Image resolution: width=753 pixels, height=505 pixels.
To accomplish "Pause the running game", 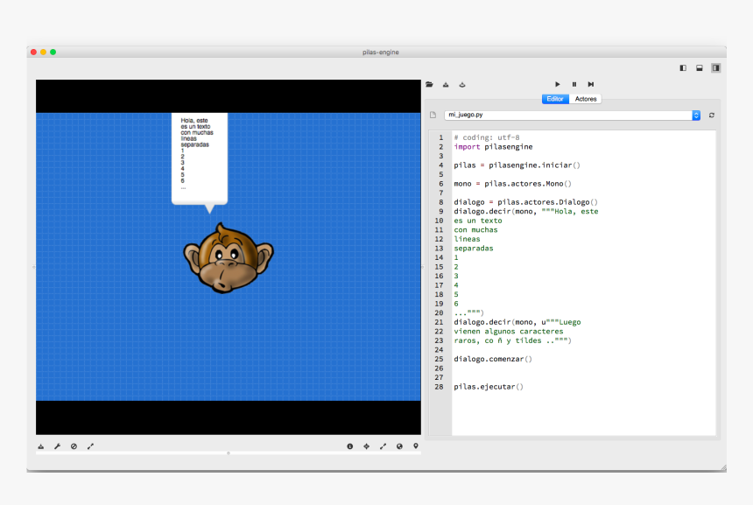I will click(x=574, y=85).
